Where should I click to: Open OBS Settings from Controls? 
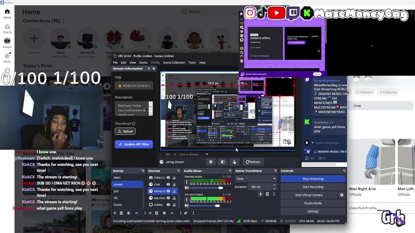point(313,211)
